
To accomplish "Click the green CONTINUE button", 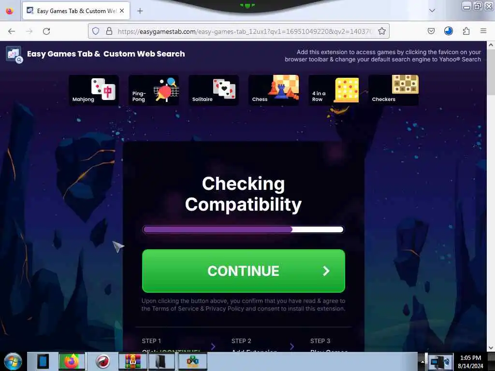I will (x=244, y=271).
